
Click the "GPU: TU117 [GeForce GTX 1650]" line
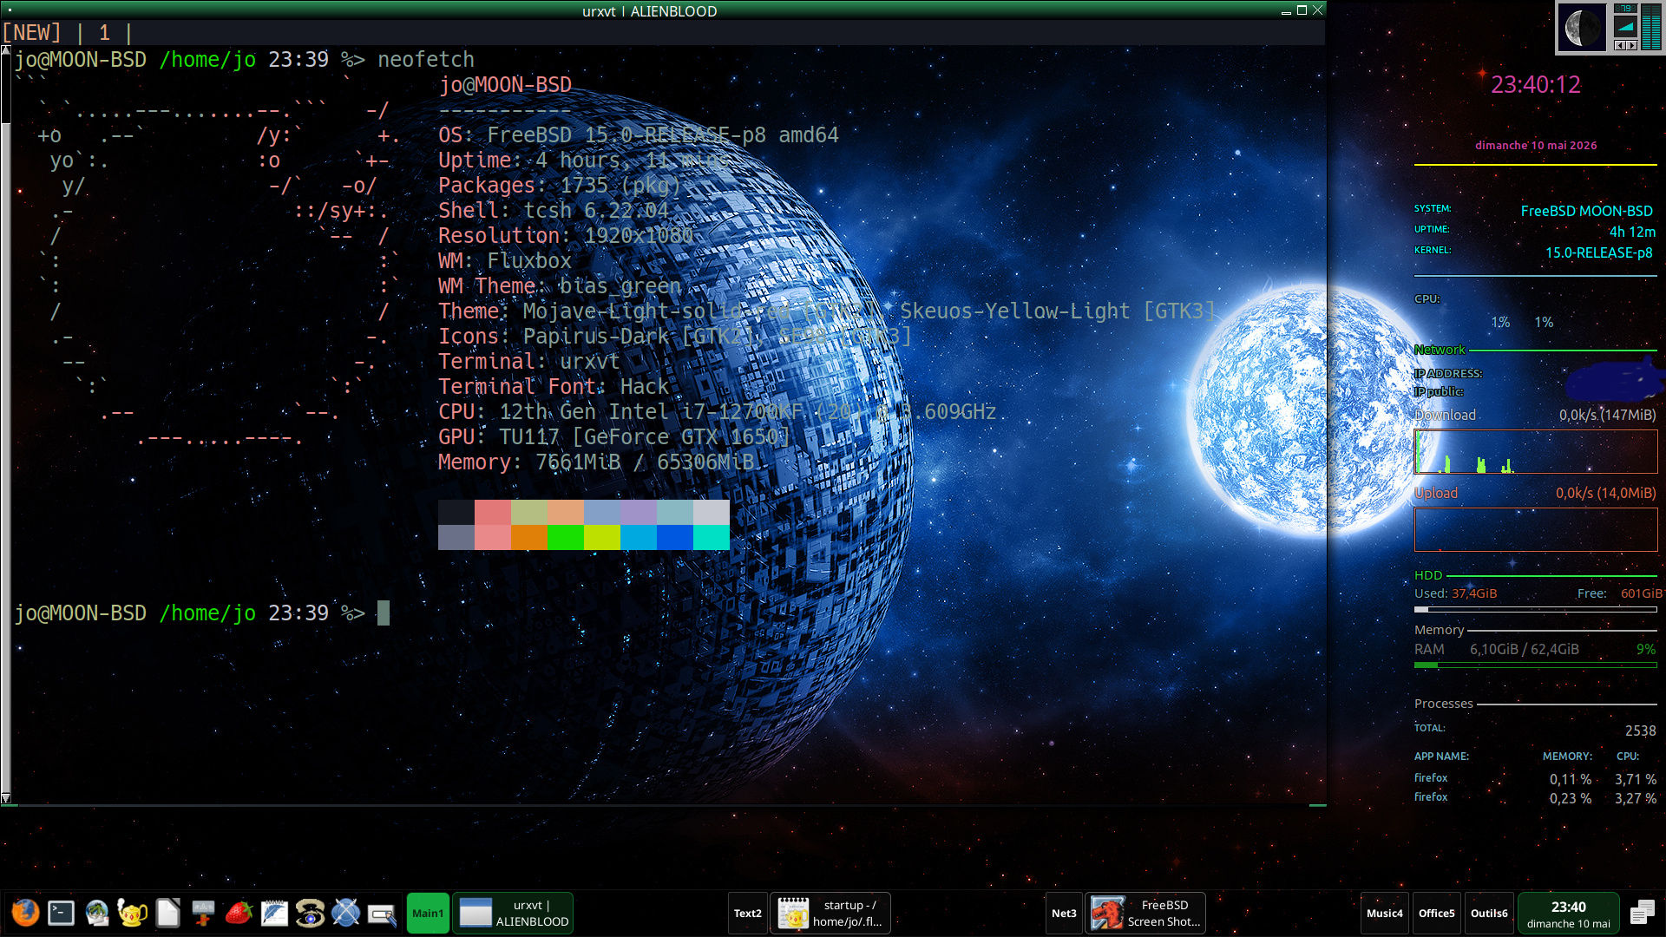pos(614,437)
